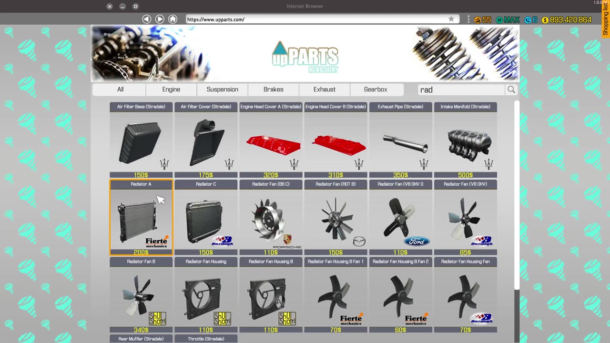Click the 340$ price of Radiator Fan B
This screenshot has height=343, width=610.
(141, 330)
